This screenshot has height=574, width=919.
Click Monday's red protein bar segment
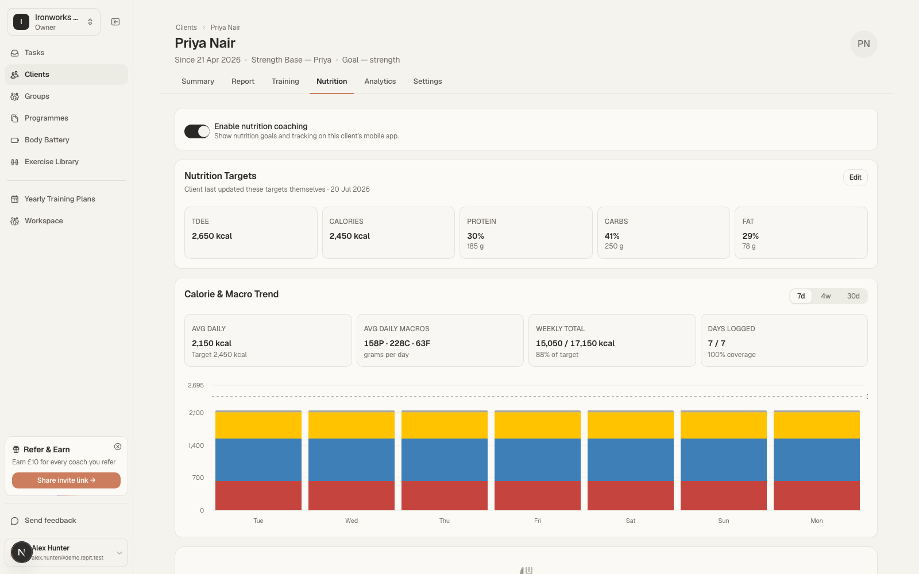pos(817,495)
